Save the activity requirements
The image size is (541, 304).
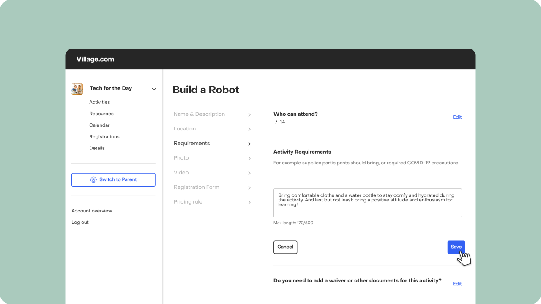pyautogui.click(x=456, y=247)
